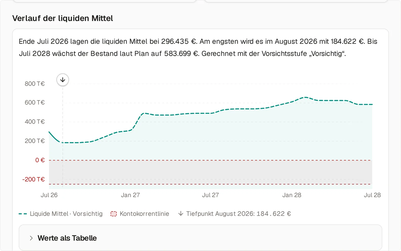
Task: Click the "Kontokorrentlinie" legend label
Action: (144, 214)
